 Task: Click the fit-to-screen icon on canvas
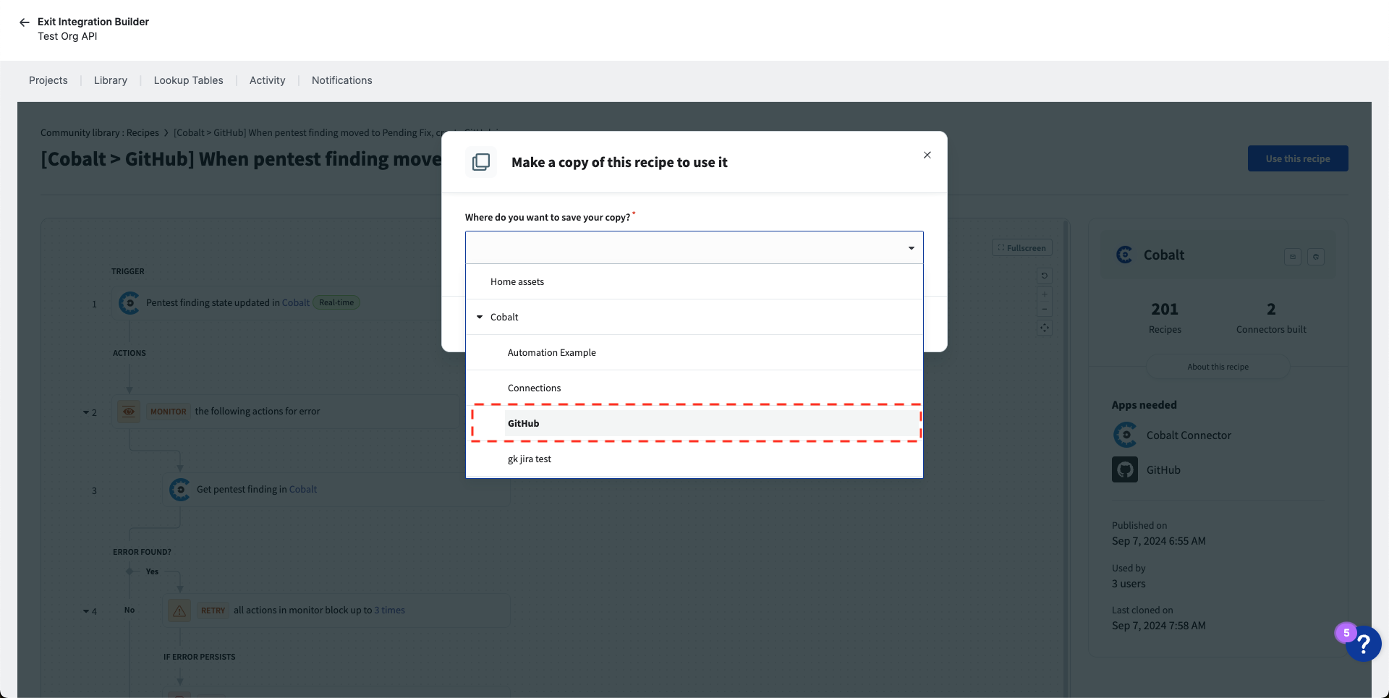pos(1045,328)
